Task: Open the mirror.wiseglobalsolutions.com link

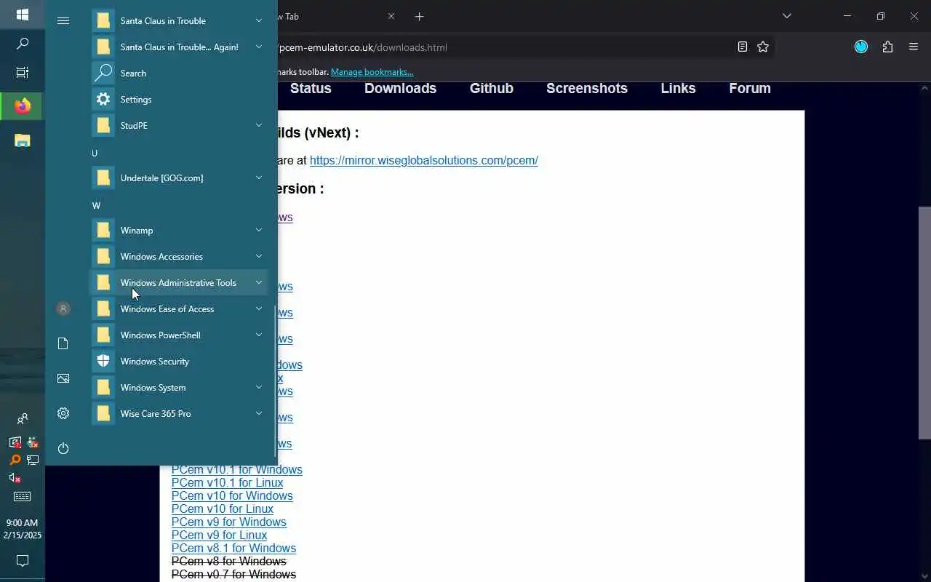Action: pyautogui.click(x=424, y=160)
